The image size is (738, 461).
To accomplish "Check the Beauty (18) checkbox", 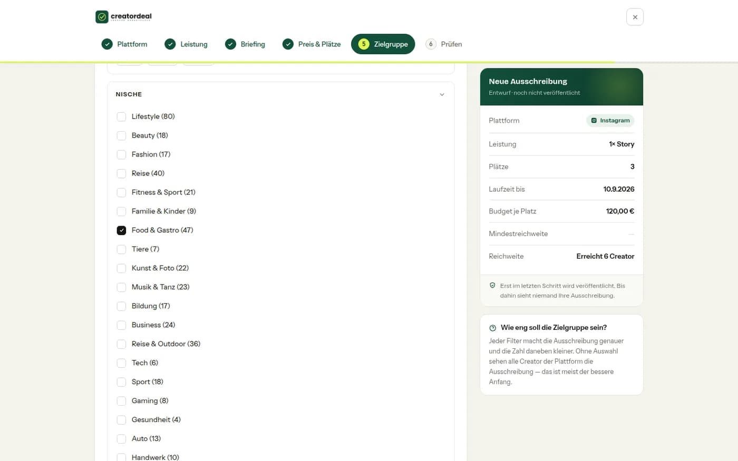I will (x=121, y=135).
